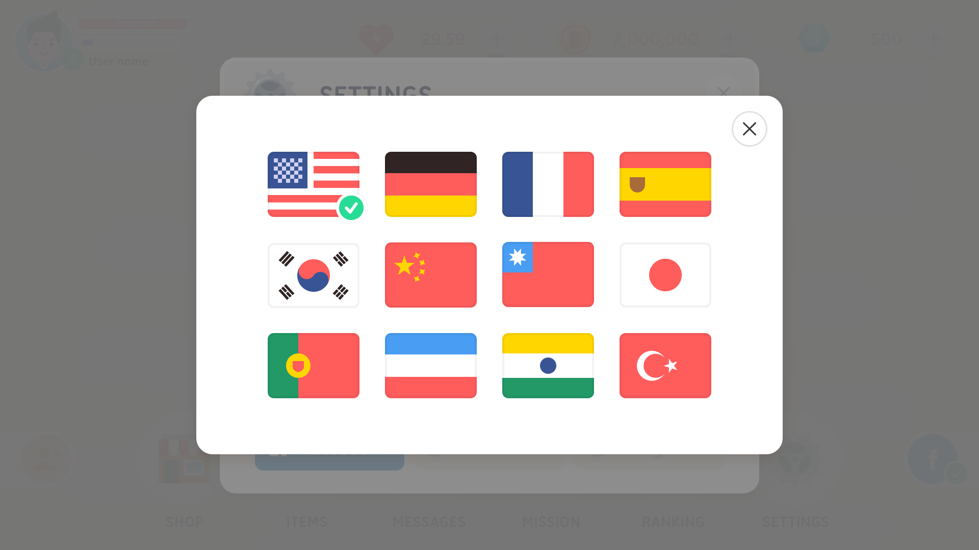Select the Japanese flag

pyautogui.click(x=665, y=275)
